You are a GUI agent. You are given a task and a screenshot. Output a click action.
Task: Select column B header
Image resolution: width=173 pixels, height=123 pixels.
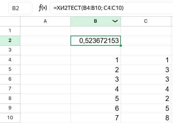pos(95,21)
